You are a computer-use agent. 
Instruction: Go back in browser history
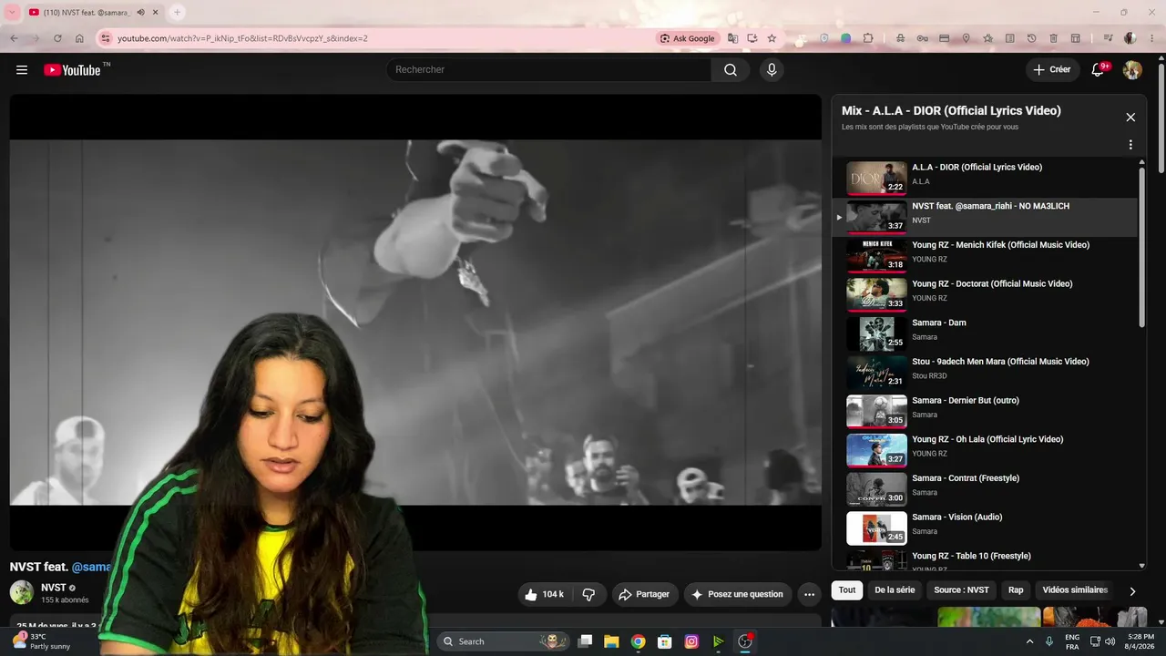[14, 38]
